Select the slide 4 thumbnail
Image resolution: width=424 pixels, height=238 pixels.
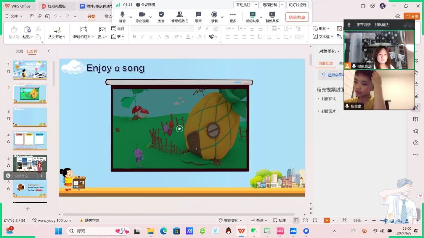30,140
